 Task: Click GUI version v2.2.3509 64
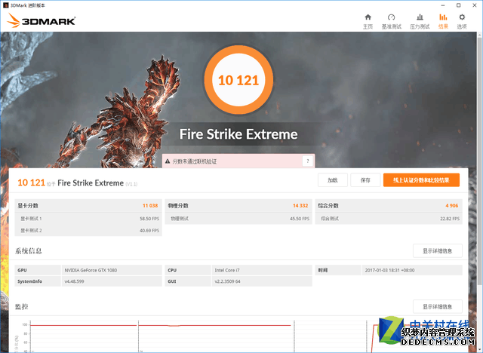click(x=227, y=281)
